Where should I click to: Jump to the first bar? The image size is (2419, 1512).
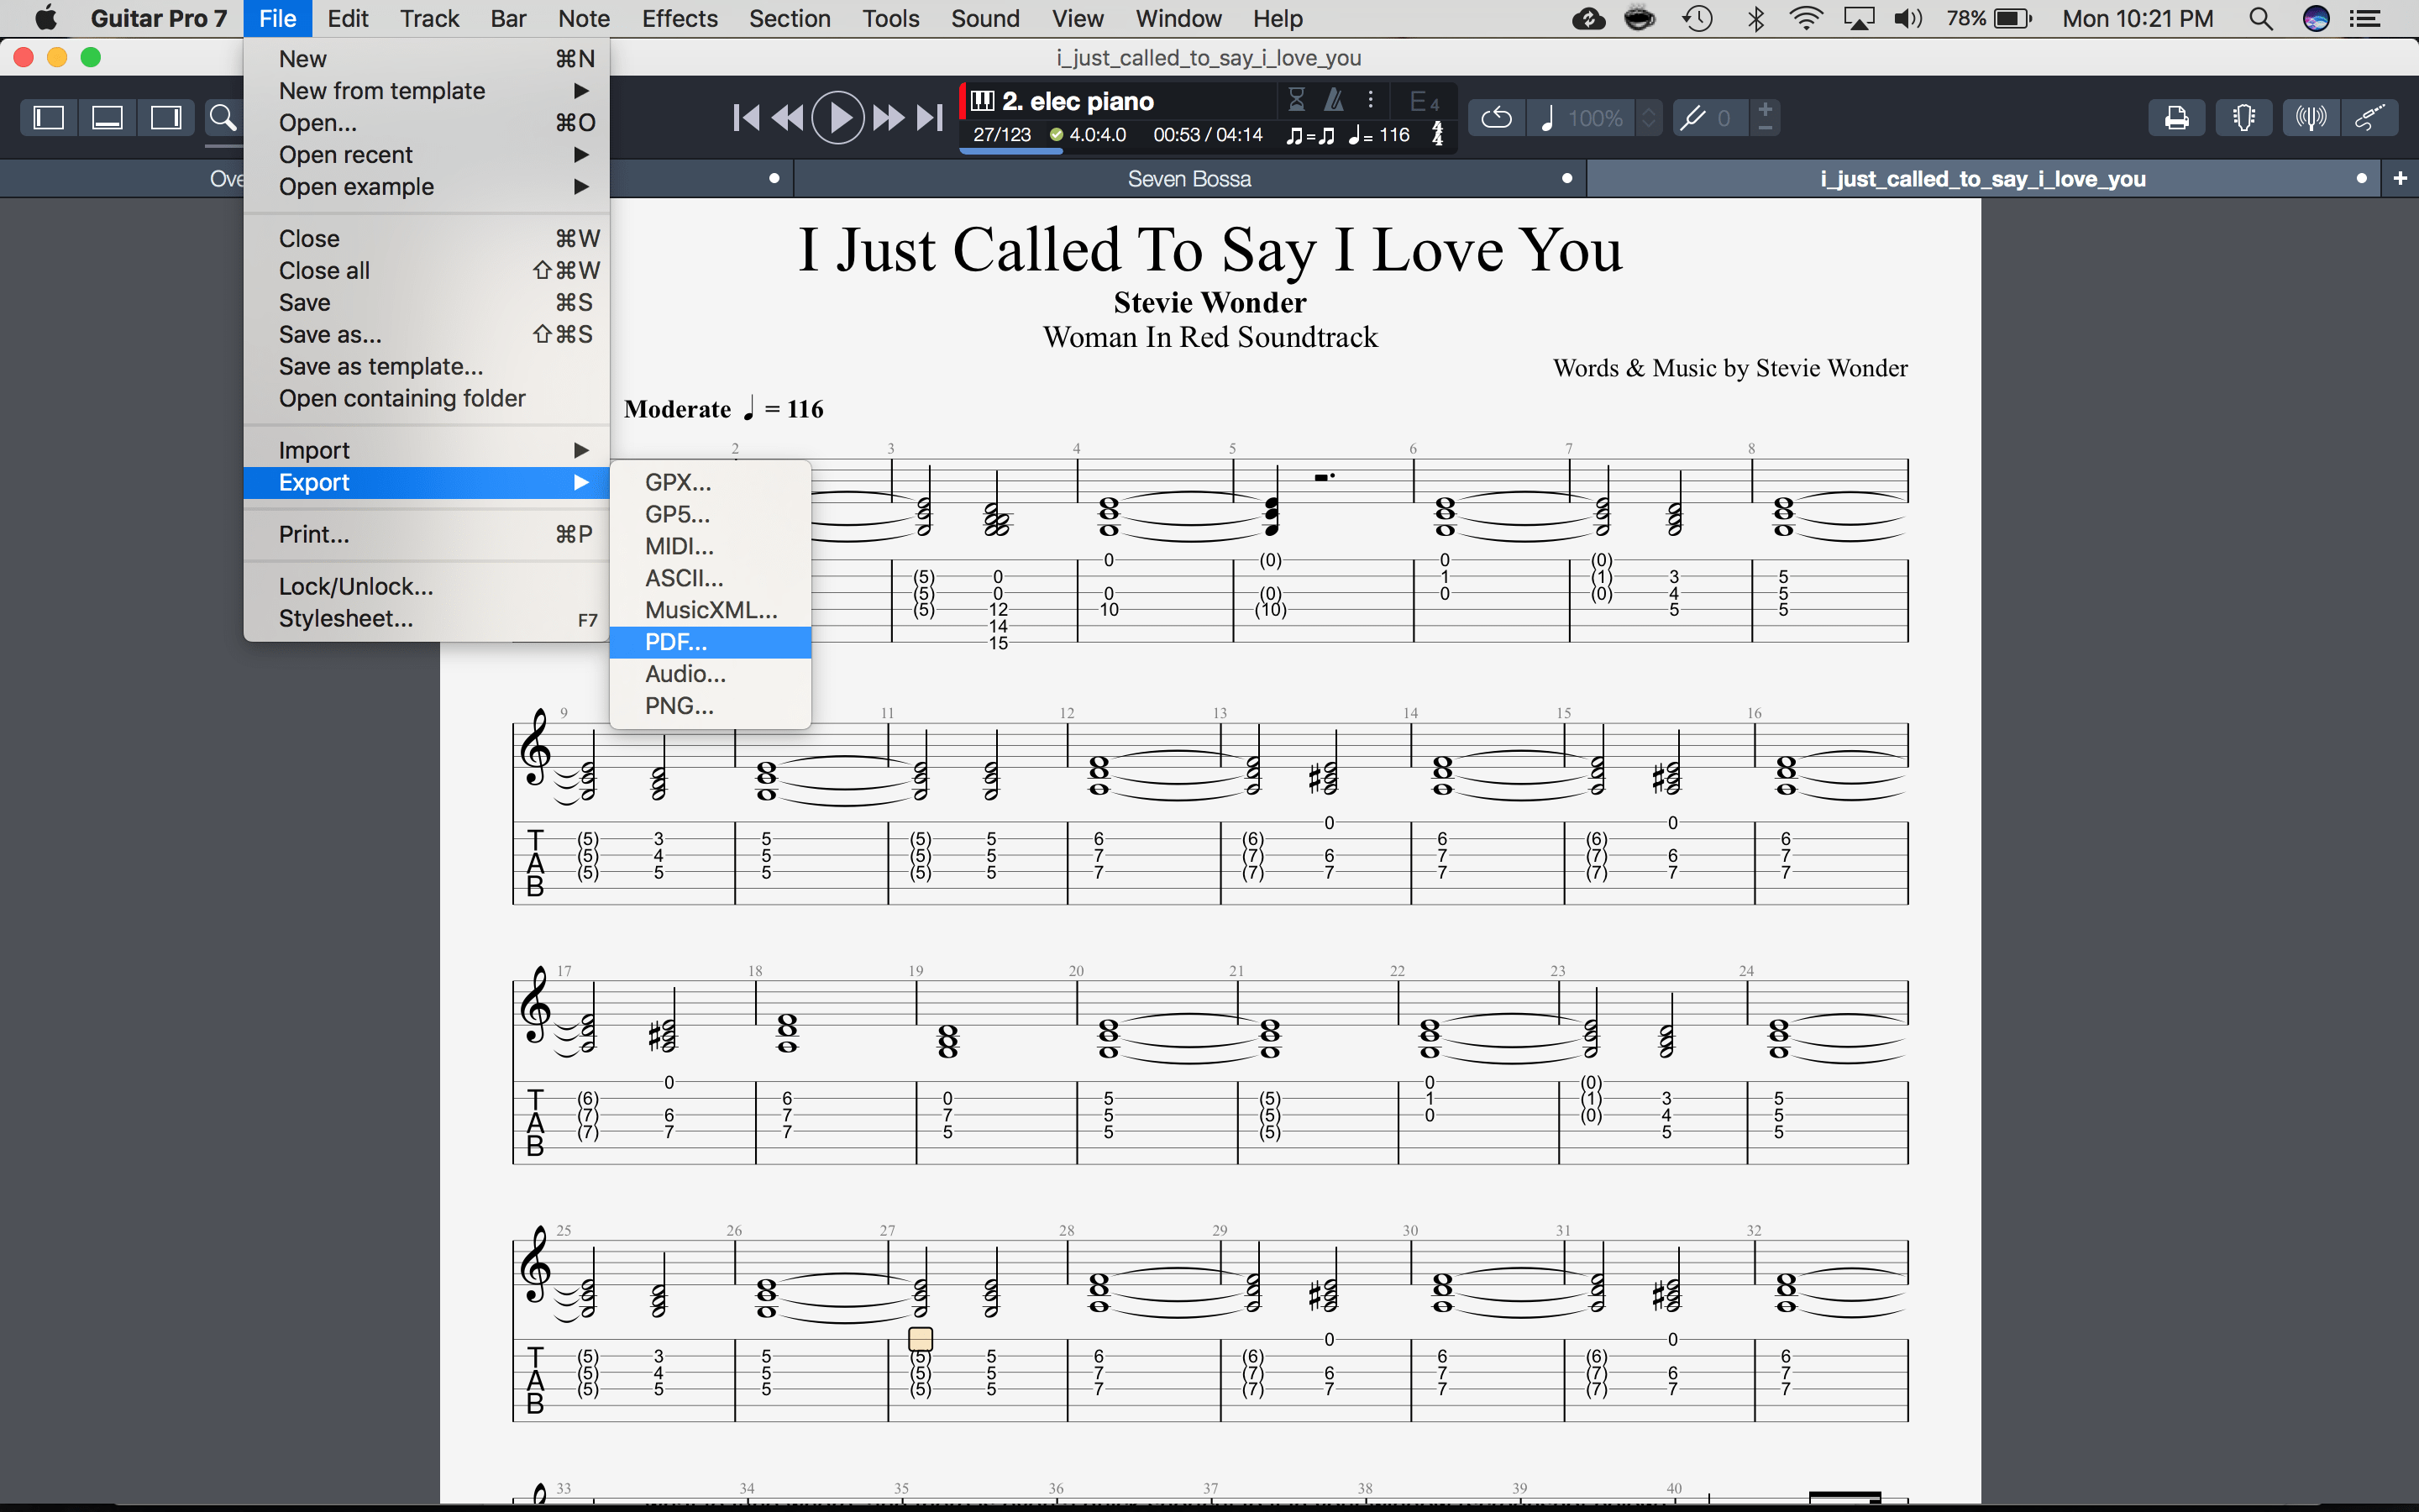746,118
